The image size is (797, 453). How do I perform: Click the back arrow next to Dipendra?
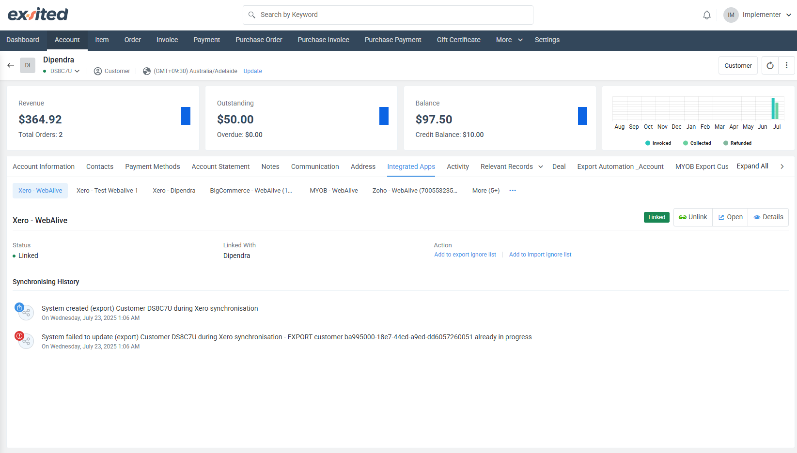11,65
